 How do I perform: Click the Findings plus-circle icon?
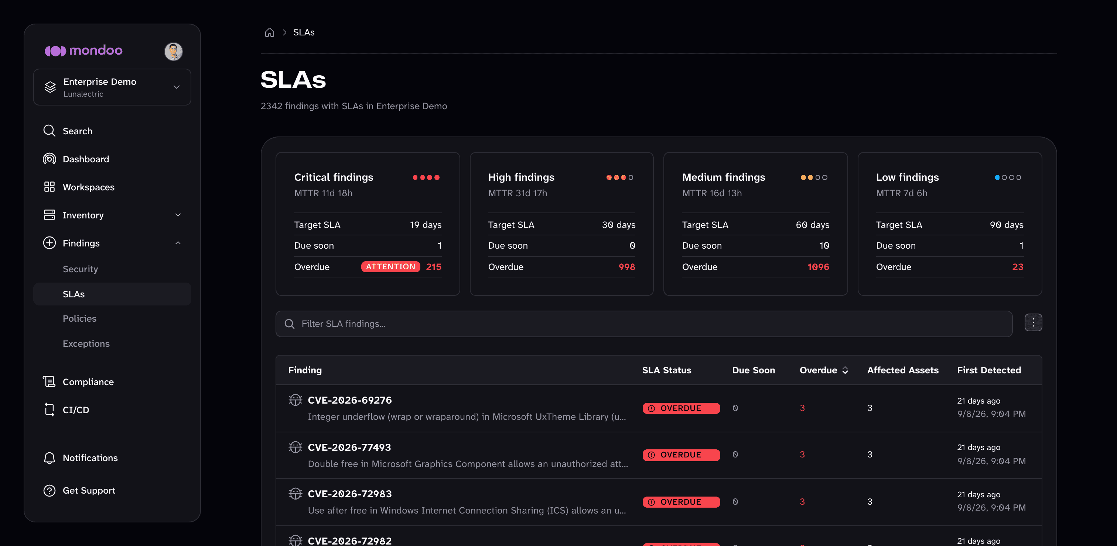pyautogui.click(x=49, y=243)
